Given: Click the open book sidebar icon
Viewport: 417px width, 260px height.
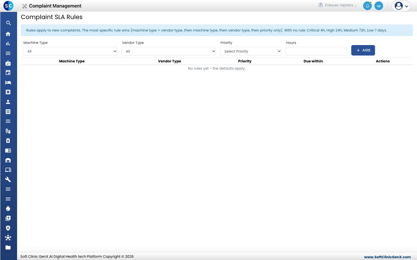Looking at the screenshot, I should point(8,151).
